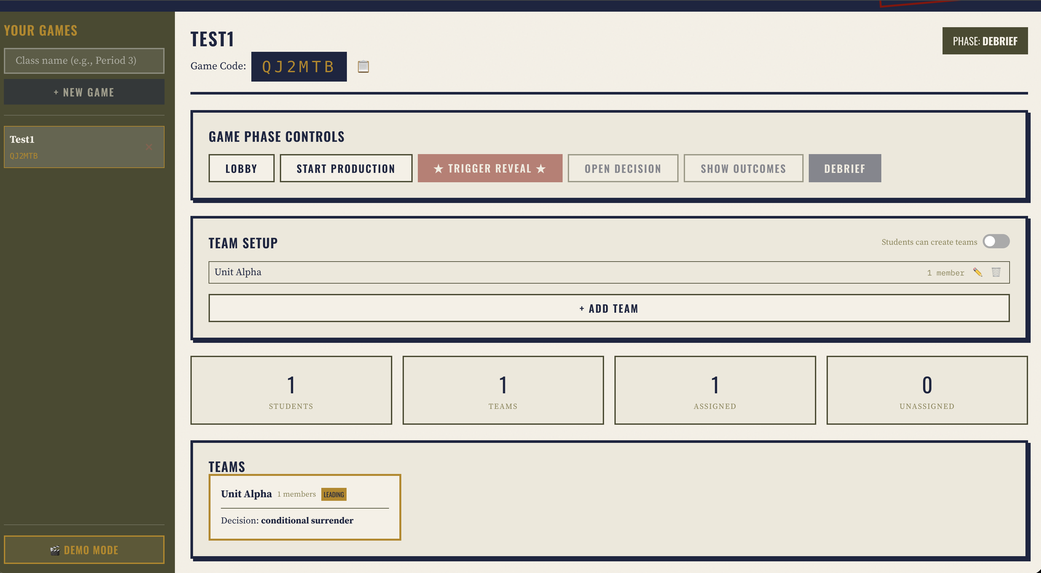
Task: Click the Unassigned count tile
Action: tap(927, 390)
